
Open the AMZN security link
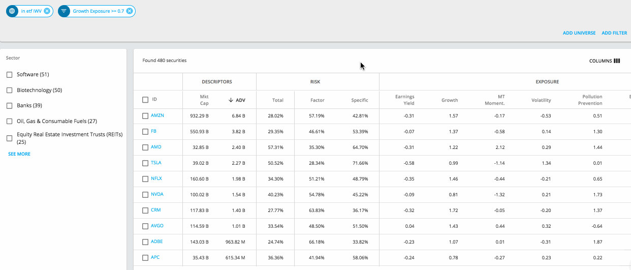click(x=157, y=115)
